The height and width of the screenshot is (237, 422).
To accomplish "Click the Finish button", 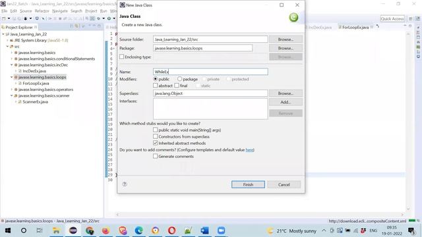I will 248,184.
